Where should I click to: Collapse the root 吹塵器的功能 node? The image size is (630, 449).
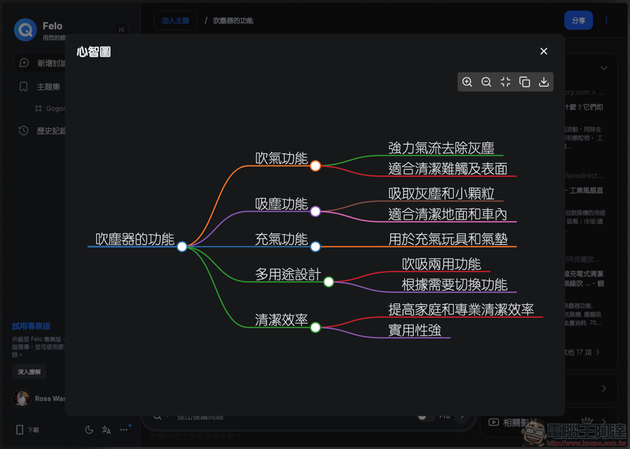[182, 247]
